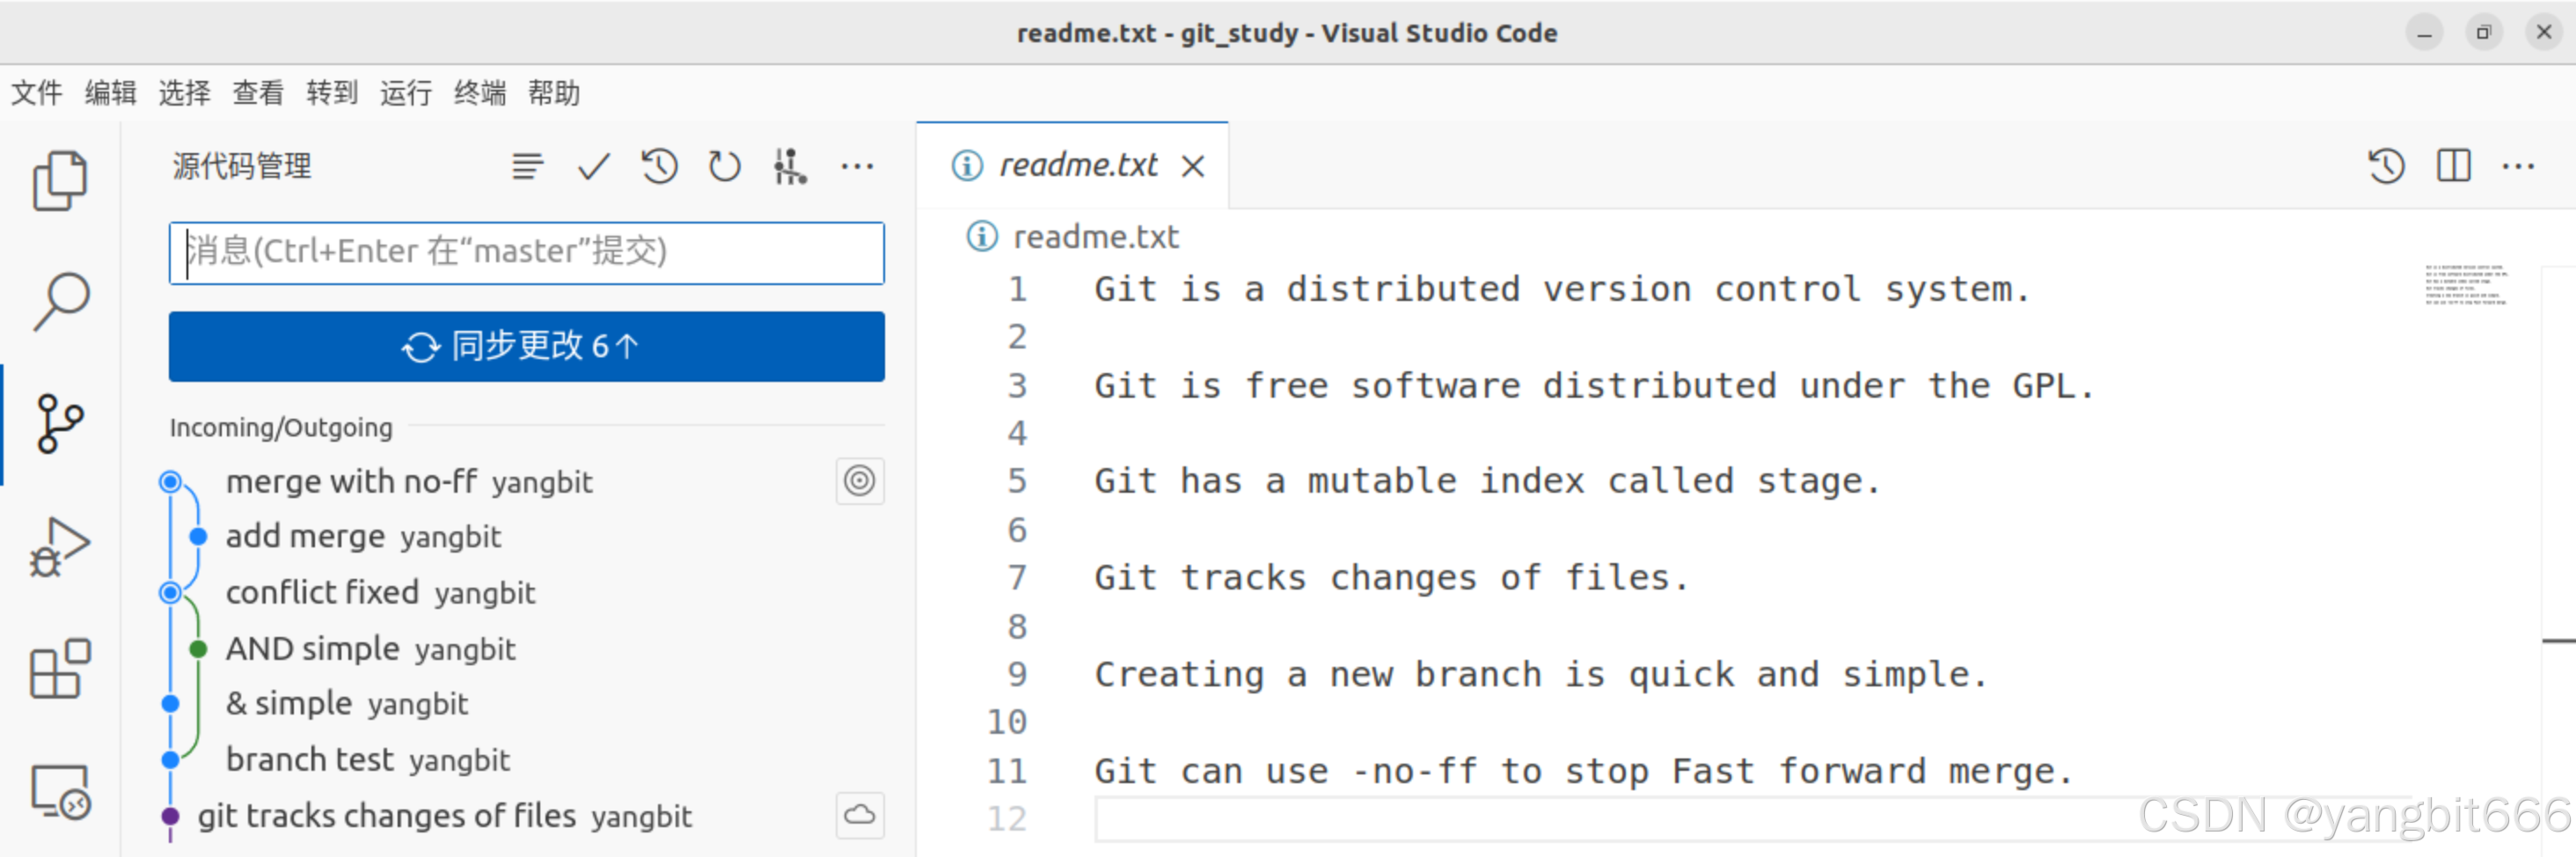
Task: Open the timeline icon in editor title bar
Action: click(x=2386, y=166)
